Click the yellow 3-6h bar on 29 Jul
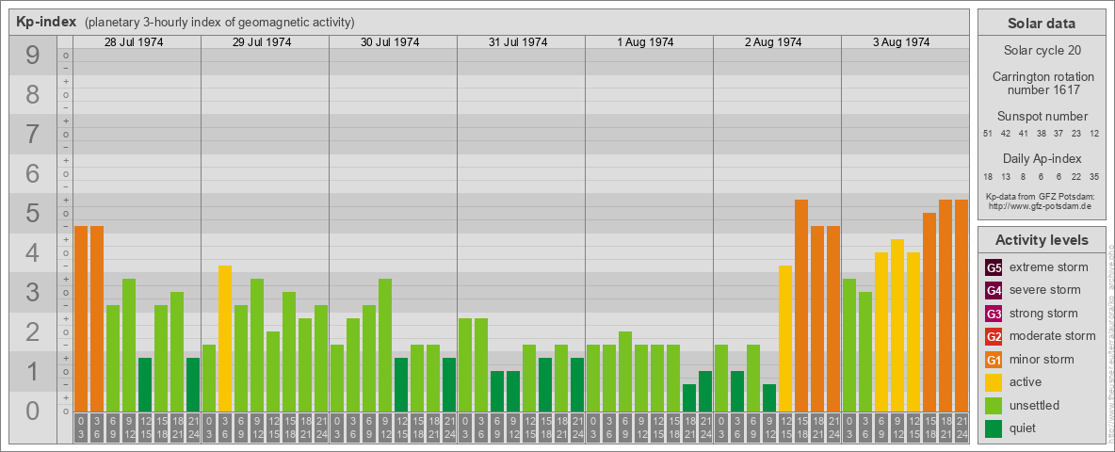1115x452 pixels. (x=225, y=338)
